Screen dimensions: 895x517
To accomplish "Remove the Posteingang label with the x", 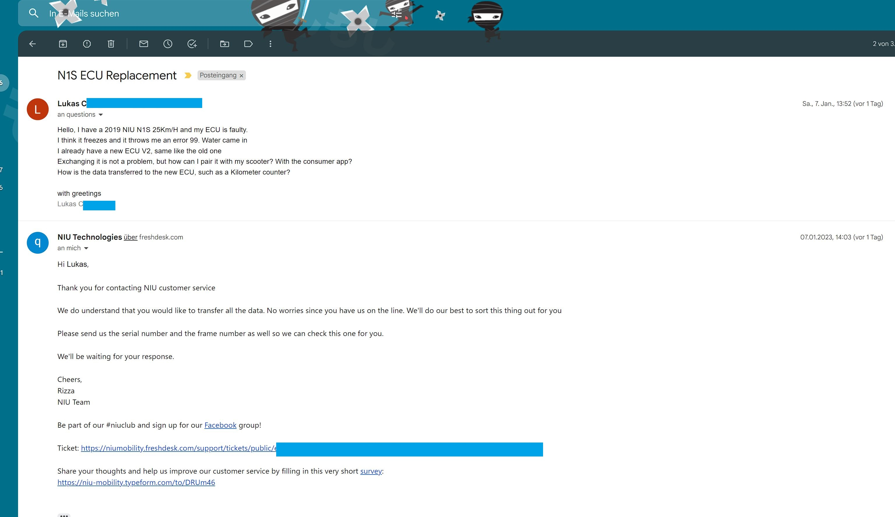I will (242, 76).
